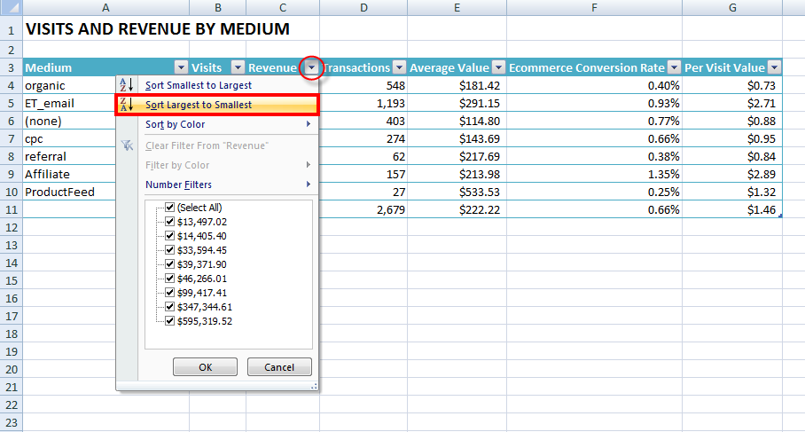Select row 11 header
Screen dimensions: 805x432
(11, 209)
